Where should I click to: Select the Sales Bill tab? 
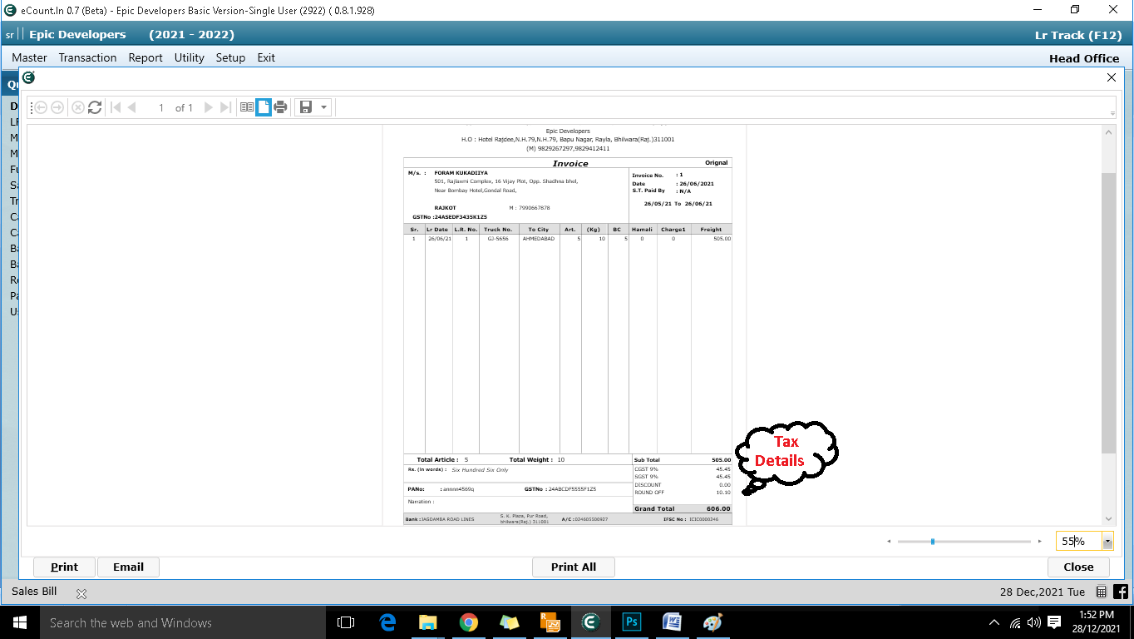tap(34, 592)
